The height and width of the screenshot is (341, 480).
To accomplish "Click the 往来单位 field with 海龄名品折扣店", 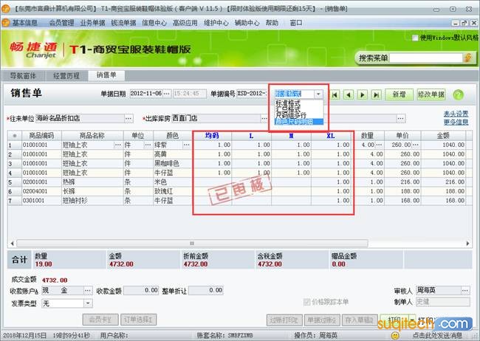I will click(80, 118).
